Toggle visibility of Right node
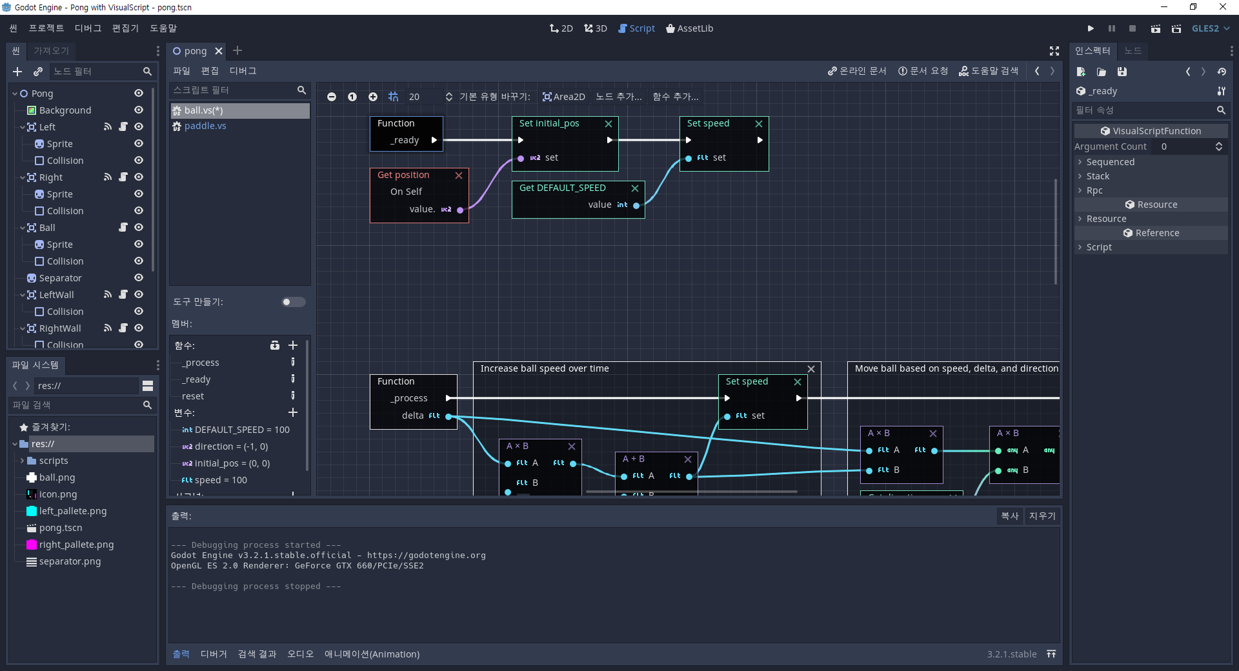The image size is (1239, 671). click(x=139, y=177)
